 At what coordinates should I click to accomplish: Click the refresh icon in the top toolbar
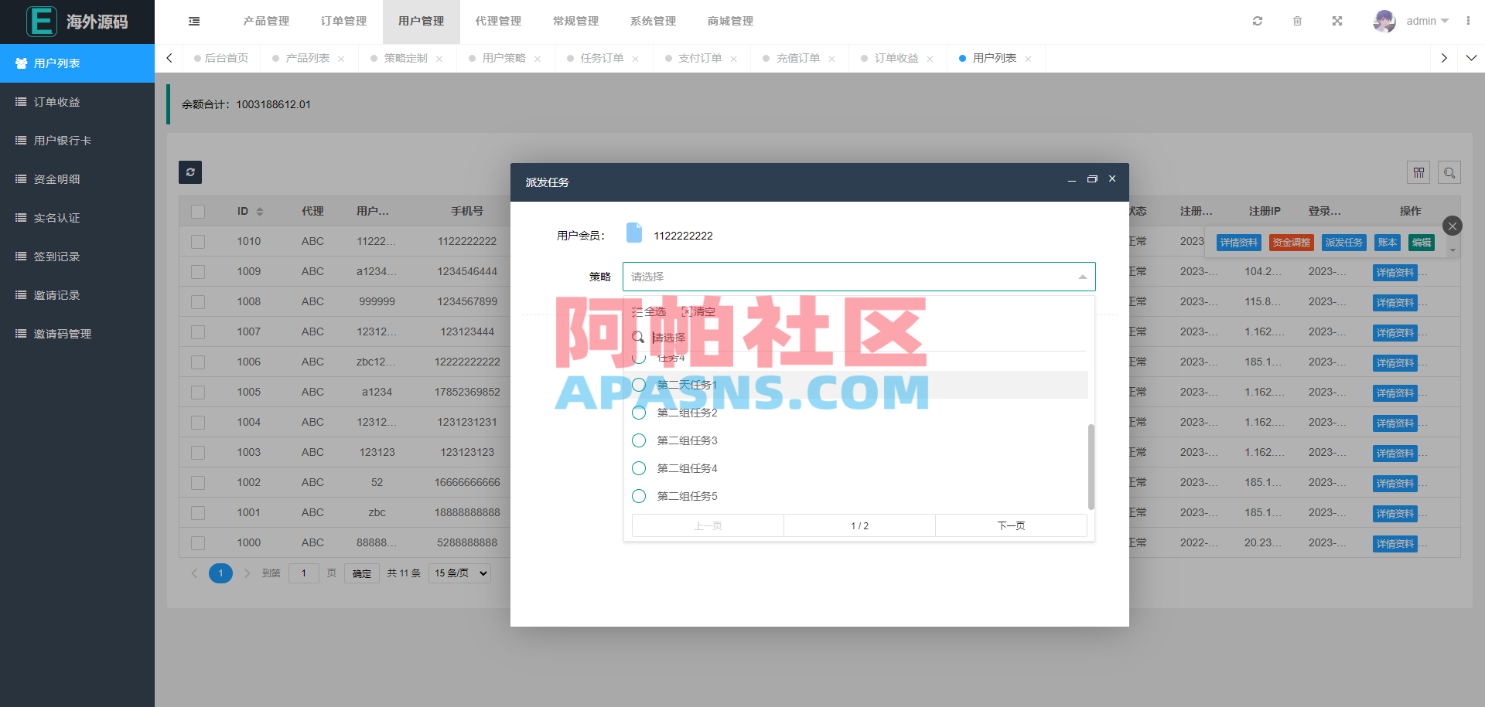(x=1258, y=21)
